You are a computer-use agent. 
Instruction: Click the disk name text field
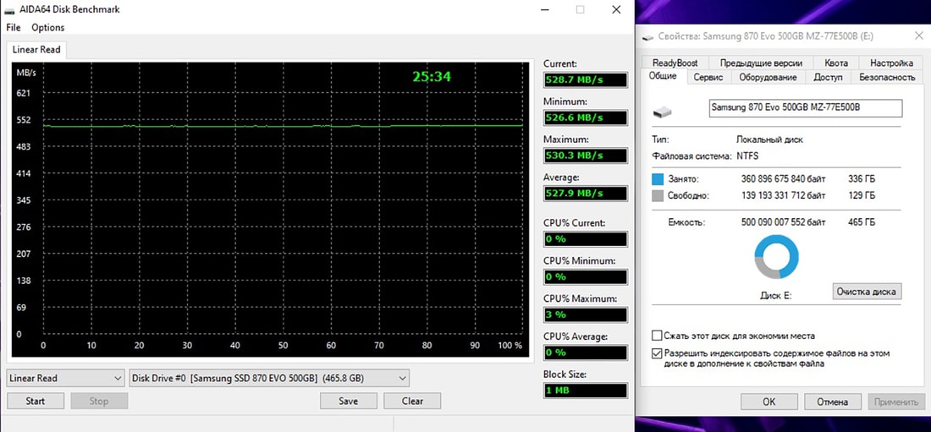pyautogui.click(x=805, y=108)
